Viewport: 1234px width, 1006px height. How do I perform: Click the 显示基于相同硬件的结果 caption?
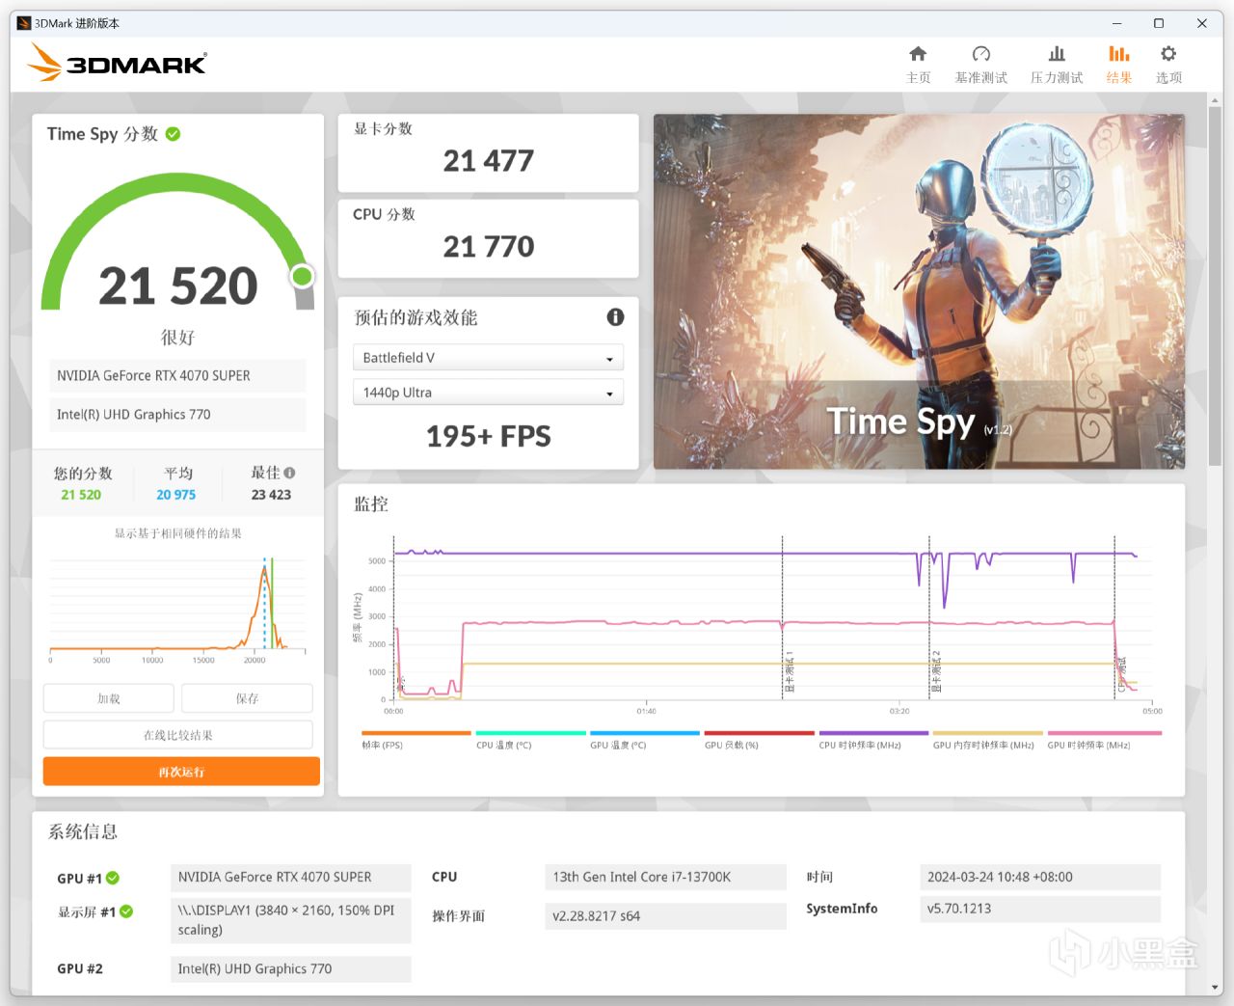tap(178, 533)
